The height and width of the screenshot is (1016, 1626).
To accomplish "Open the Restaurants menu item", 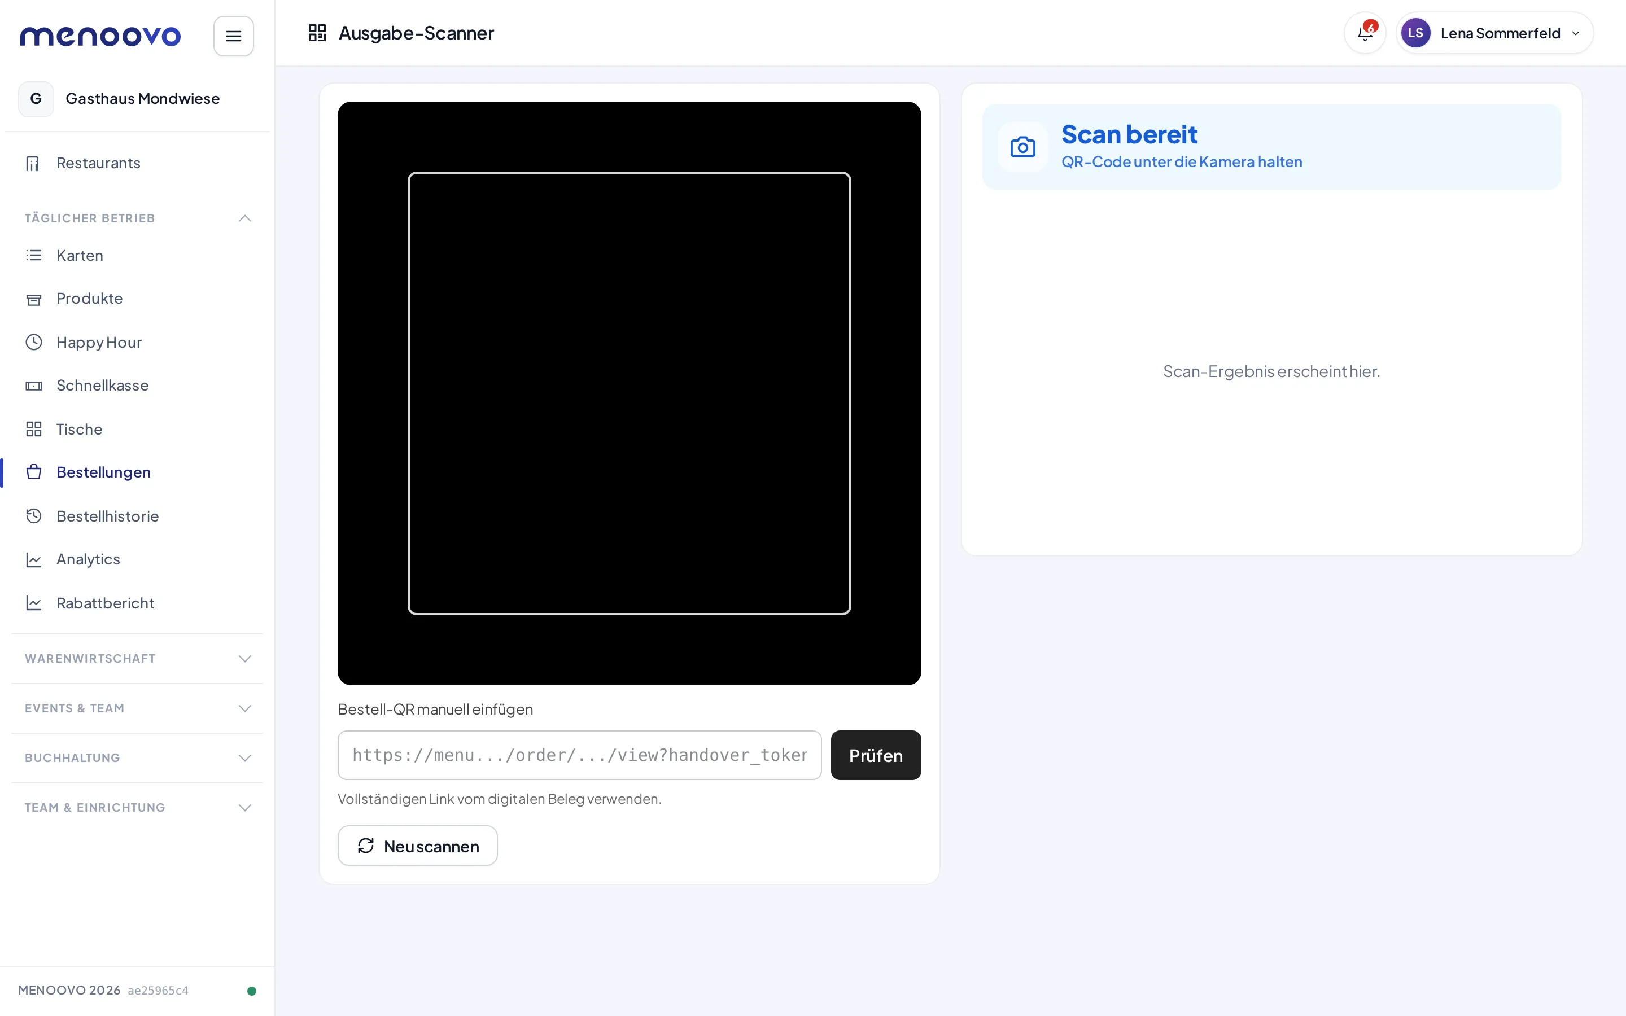I will pos(137,163).
